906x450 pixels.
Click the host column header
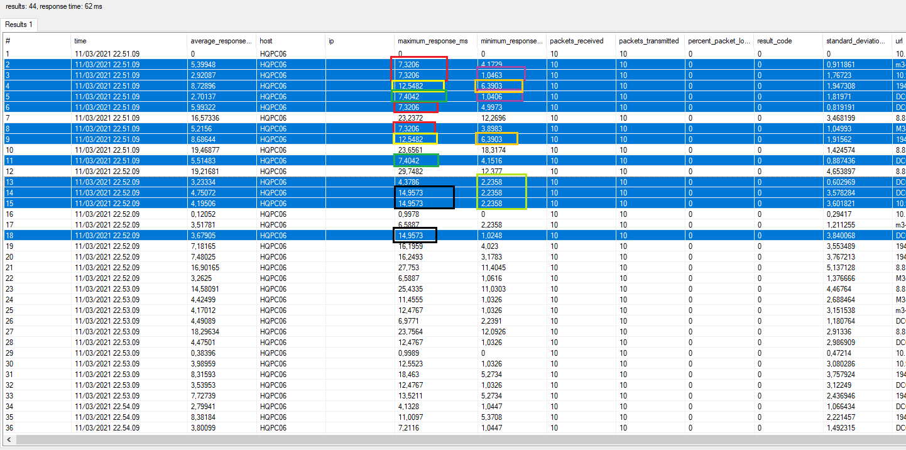[x=291, y=41]
